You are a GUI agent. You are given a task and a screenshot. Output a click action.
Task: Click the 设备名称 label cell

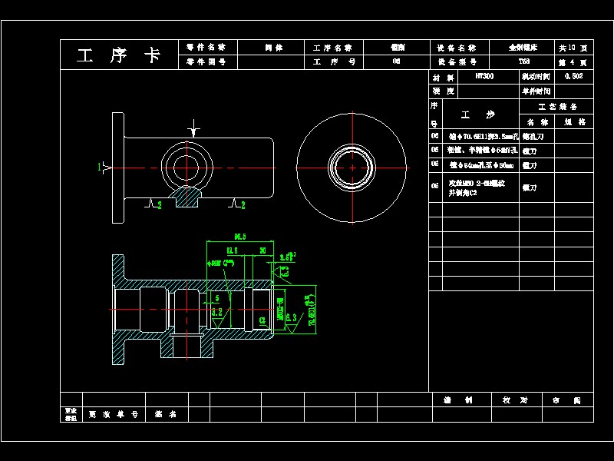click(459, 48)
